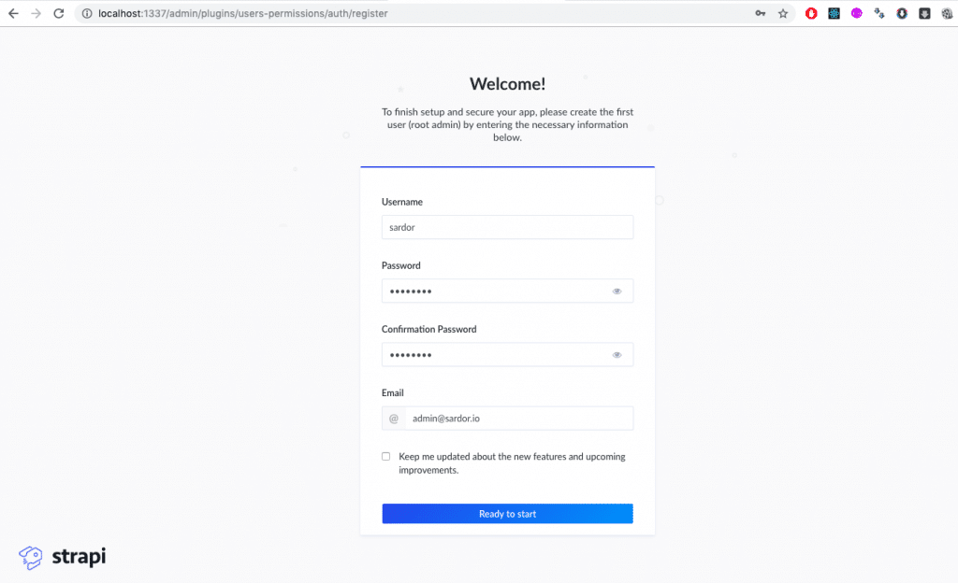
Task: Click the purple extension icon in the toolbar
Action: pos(856,13)
